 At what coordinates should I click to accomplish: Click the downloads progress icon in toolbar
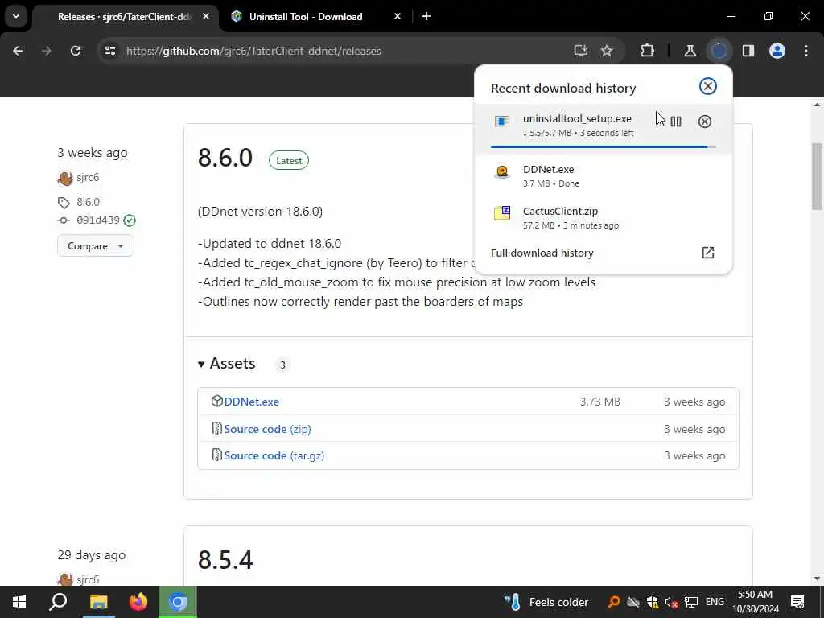click(x=719, y=51)
